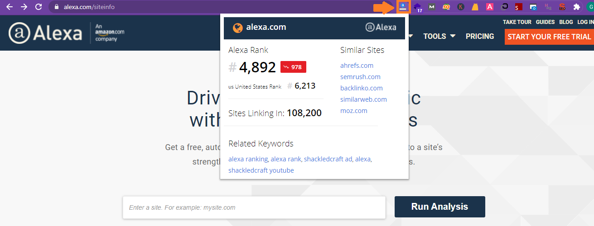594x226 pixels.
Task: Open the dark red S extension icon
Action: [x=519, y=7]
